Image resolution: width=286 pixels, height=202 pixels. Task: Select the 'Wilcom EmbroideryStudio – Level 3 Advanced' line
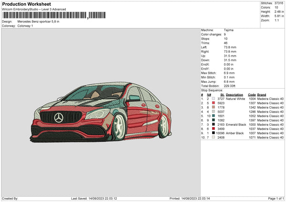[34, 10]
